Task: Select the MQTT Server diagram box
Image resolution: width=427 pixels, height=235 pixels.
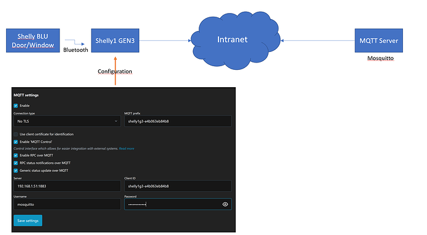Action: pyautogui.click(x=379, y=41)
